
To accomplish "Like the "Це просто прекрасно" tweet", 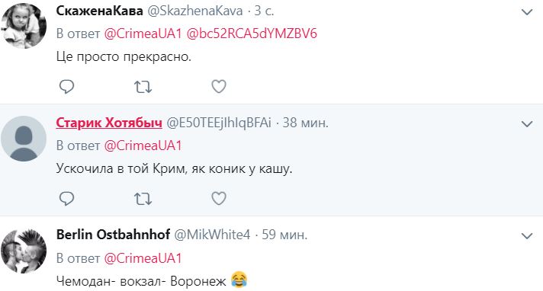I will pyautogui.click(x=219, y=87).
